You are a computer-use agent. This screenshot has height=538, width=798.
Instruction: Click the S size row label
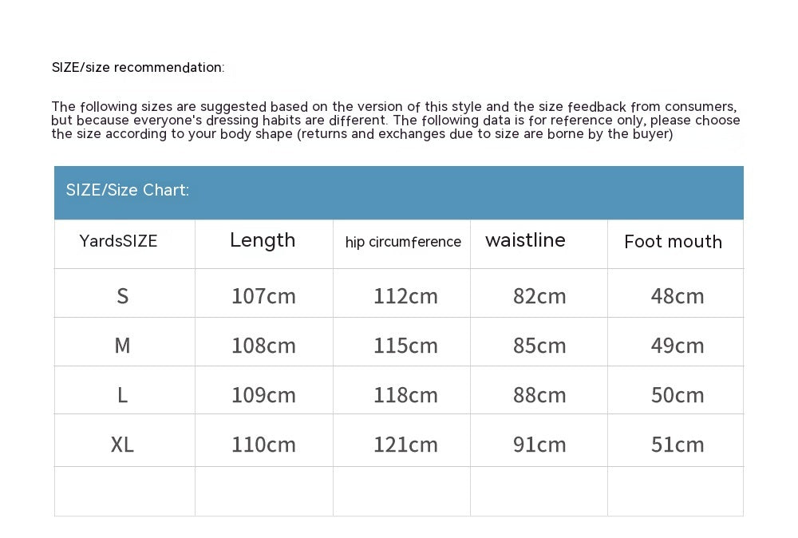[122, 296]
